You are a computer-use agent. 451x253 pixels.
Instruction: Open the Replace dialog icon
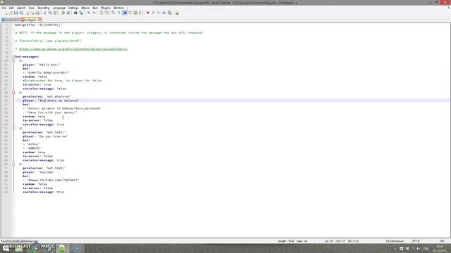click(x=81, y=13)
